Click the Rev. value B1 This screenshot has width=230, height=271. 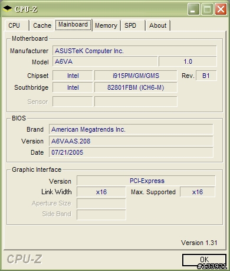(x=206, y=76)
